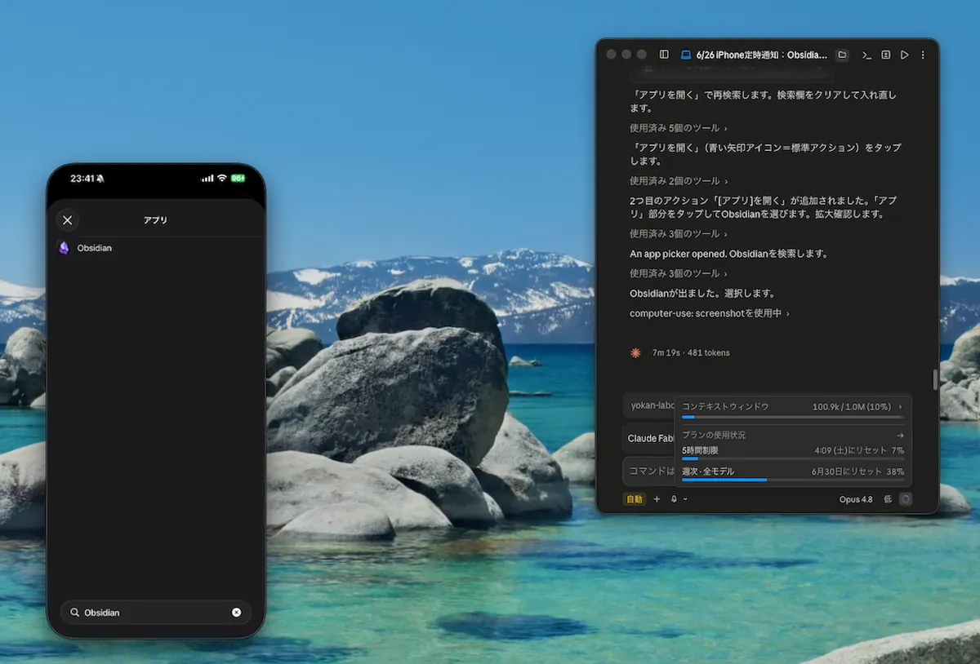Expand the "使用済み 3個のツール" row below app picker message
The width and height of the screenshot is (980, 664).
pyautogui.click(x=678, y=273)
